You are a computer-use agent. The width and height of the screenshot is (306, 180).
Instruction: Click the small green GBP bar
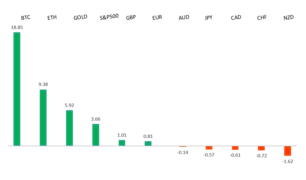click(x=122, y=143)
